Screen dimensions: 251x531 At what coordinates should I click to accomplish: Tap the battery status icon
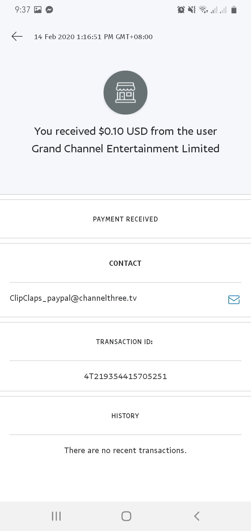[234, 10]
